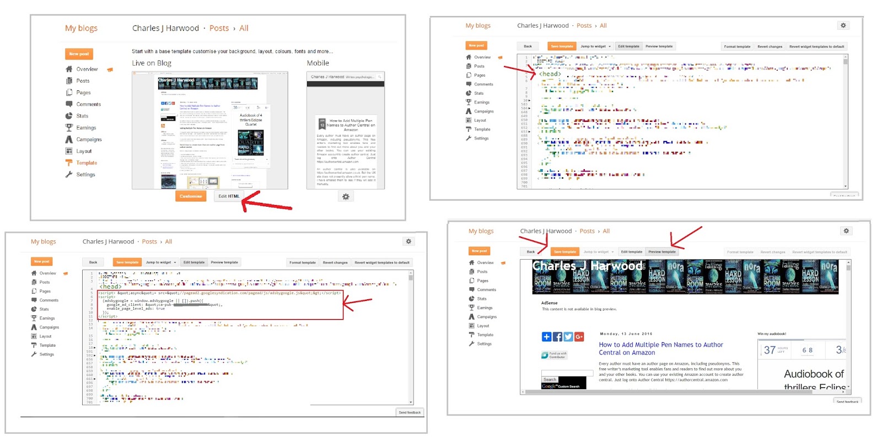Viewport: 882px width, 447px height.
Task: Click Back in the adsbygoogle script panel
Action: [93, 262]
